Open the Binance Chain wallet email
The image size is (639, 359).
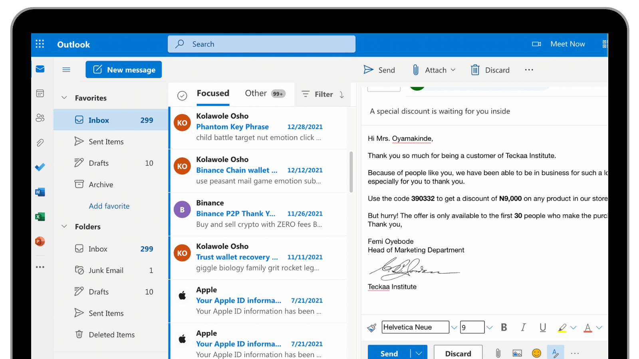pos(258,170)
